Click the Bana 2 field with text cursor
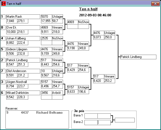The image size is (161, 130). click(104, 122)
